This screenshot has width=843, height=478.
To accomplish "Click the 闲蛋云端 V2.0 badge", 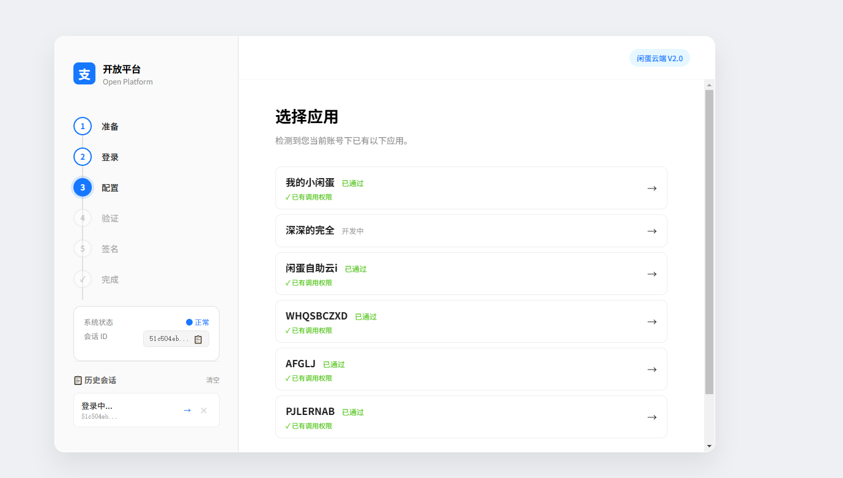I will pyautogui.click(x=659, y=58).
